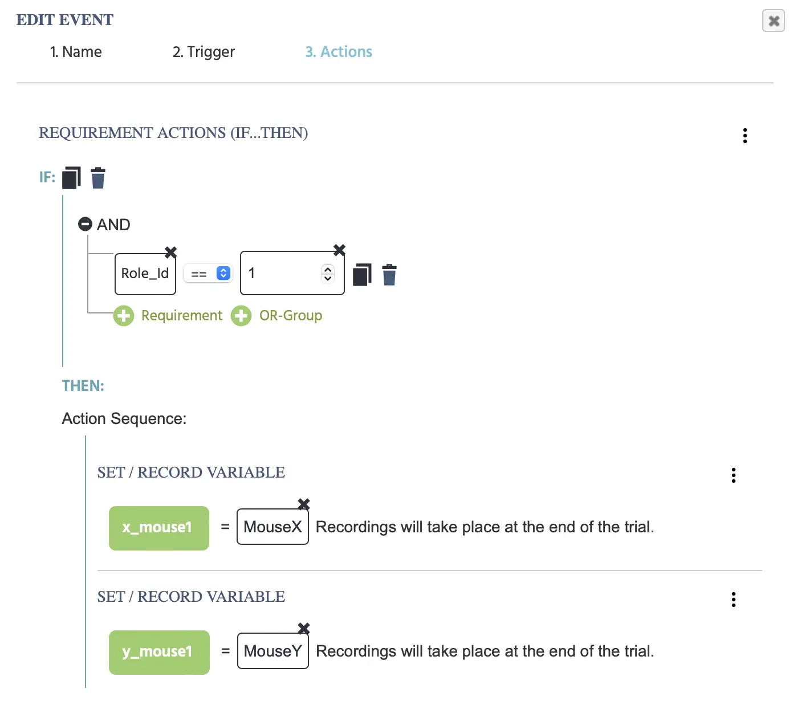Open first Set / Record Variable options menu
Image resolution: width=789 pixels, height=701 pixels.
tap(733, 475)
